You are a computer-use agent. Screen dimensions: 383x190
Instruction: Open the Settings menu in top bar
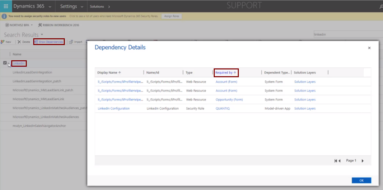(72, 6)
